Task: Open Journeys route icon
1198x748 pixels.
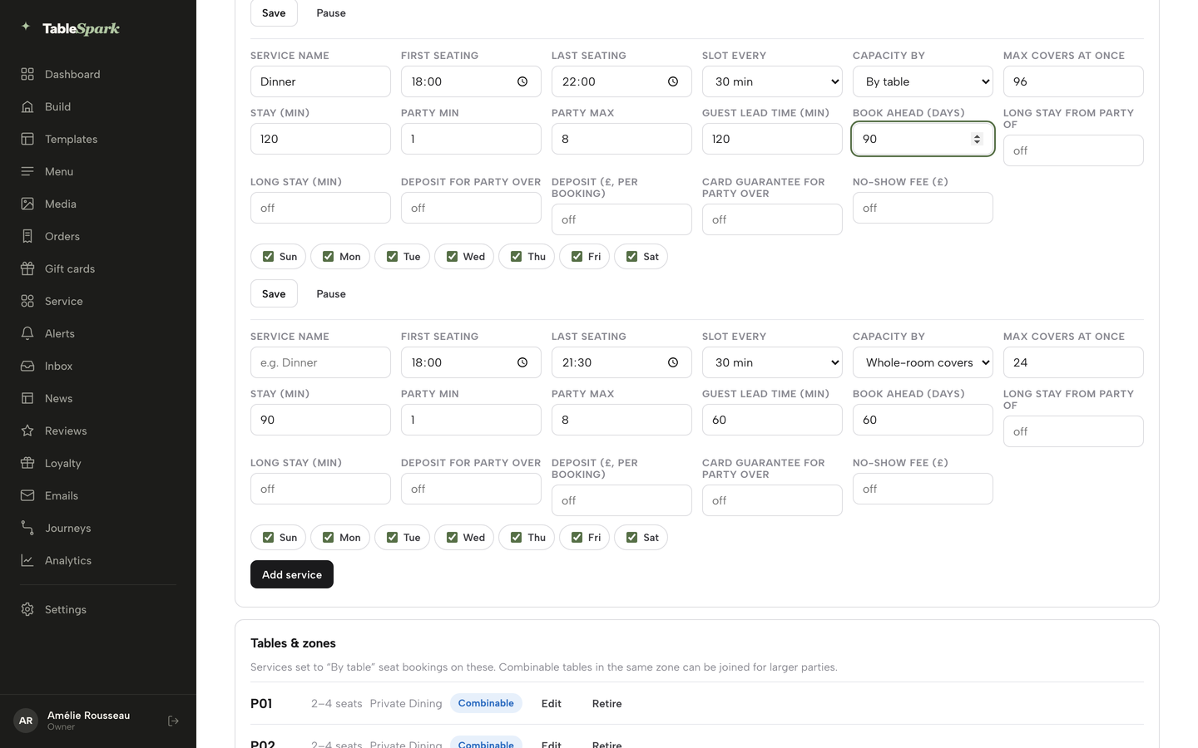Action: point(27,528)
